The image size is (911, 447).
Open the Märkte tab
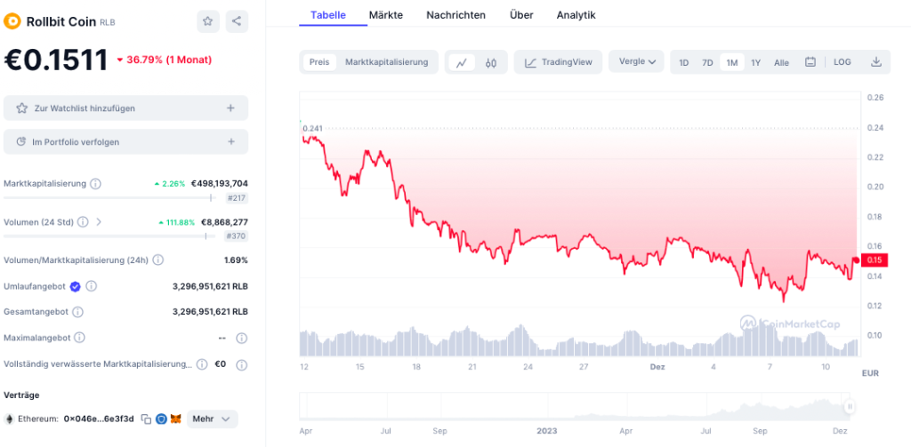(x=386, y=15)
